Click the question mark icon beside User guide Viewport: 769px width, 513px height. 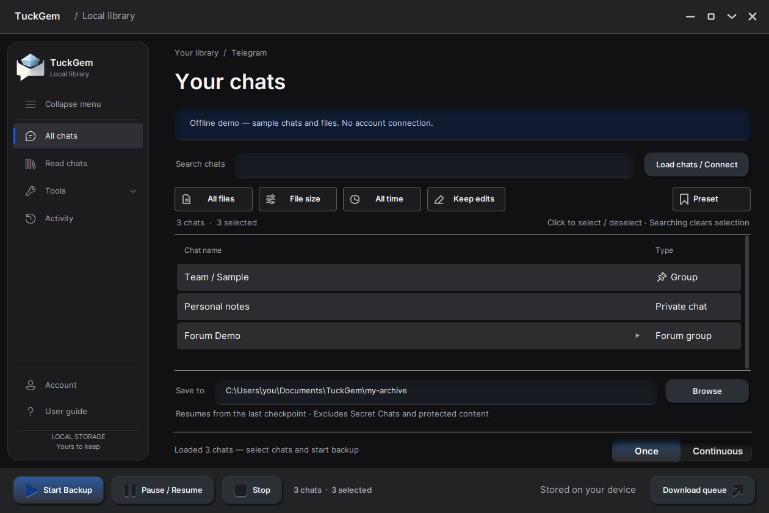point(31,412)
